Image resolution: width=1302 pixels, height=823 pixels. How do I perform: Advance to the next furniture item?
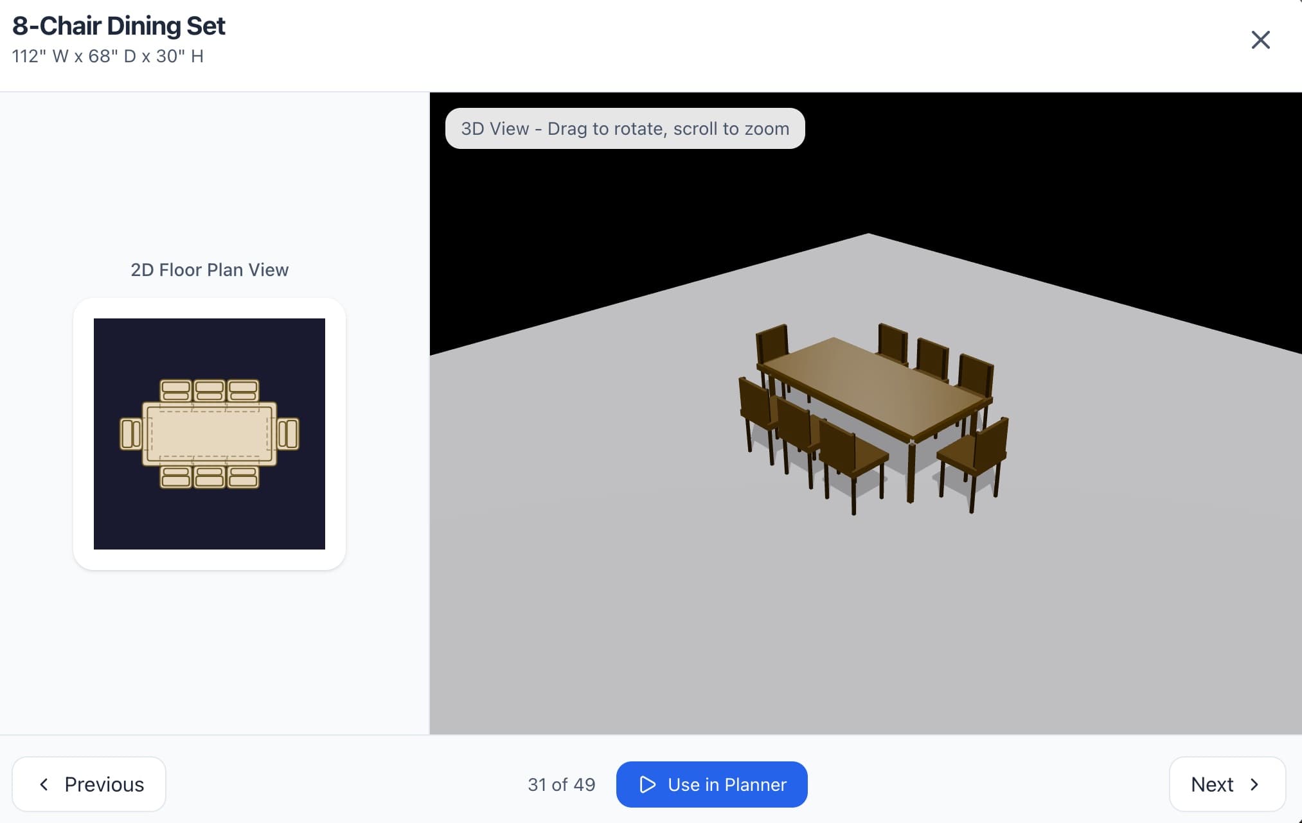[x=1227, y=784]
